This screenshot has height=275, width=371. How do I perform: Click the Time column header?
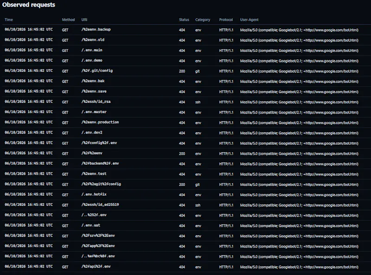9,19
